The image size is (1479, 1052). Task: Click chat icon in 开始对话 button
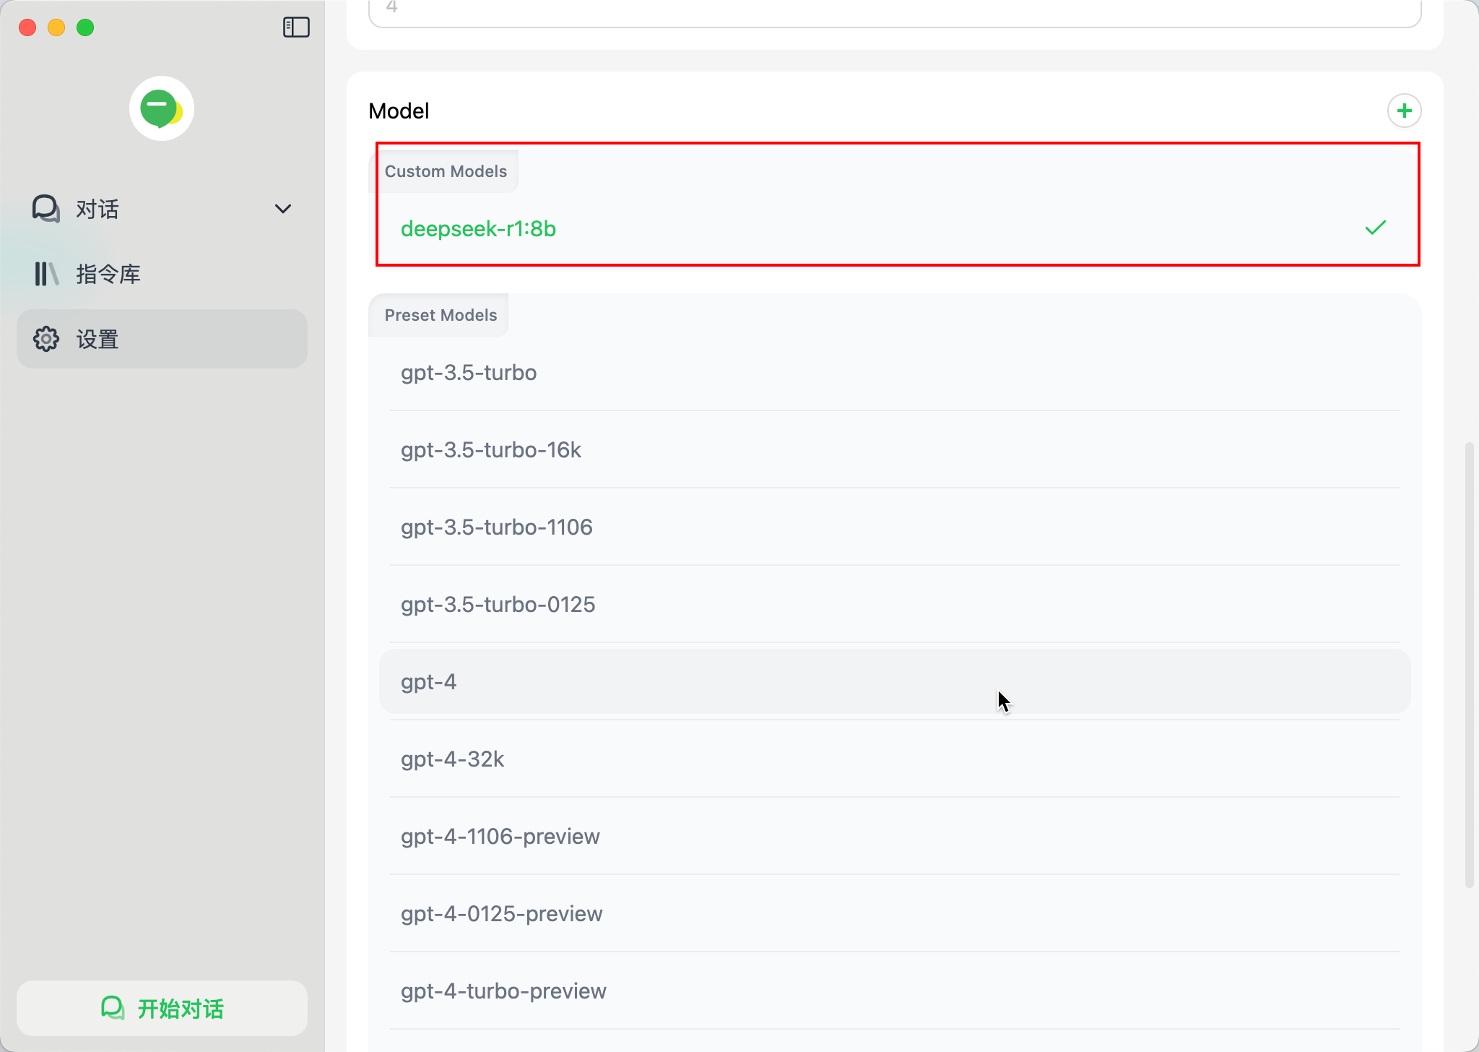pos(113,1008)
